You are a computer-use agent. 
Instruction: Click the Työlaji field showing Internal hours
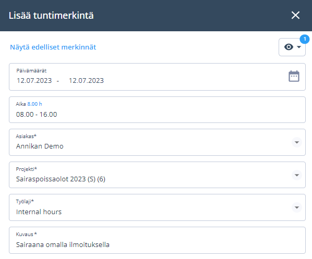[157, 207]
